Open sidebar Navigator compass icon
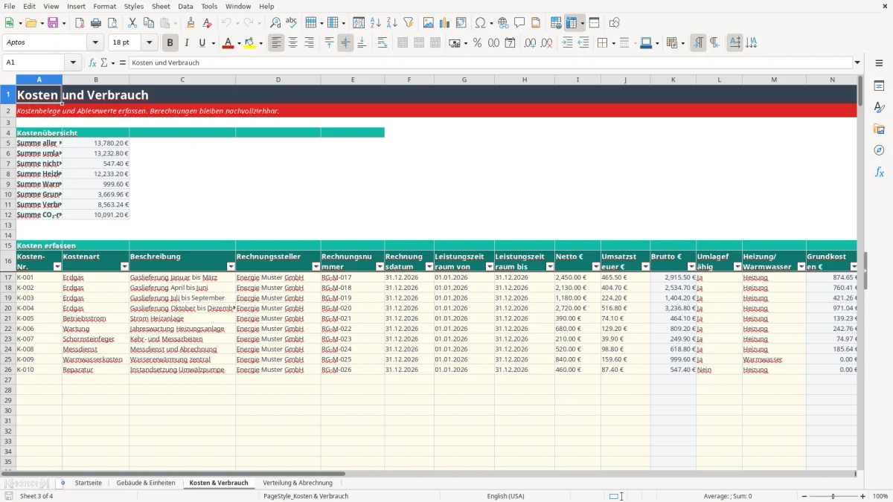The image size is (893, 502). pyautogui.click(x=879, y=150)
